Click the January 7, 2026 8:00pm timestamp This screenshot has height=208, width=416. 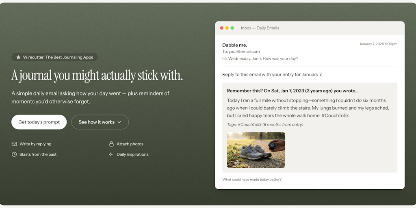click(x=378, y=44)
